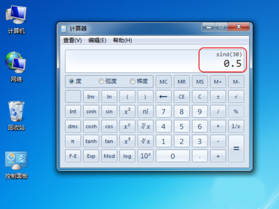Click the π constant key
Screen dimensions: 279x209
[x=73, y=141]
